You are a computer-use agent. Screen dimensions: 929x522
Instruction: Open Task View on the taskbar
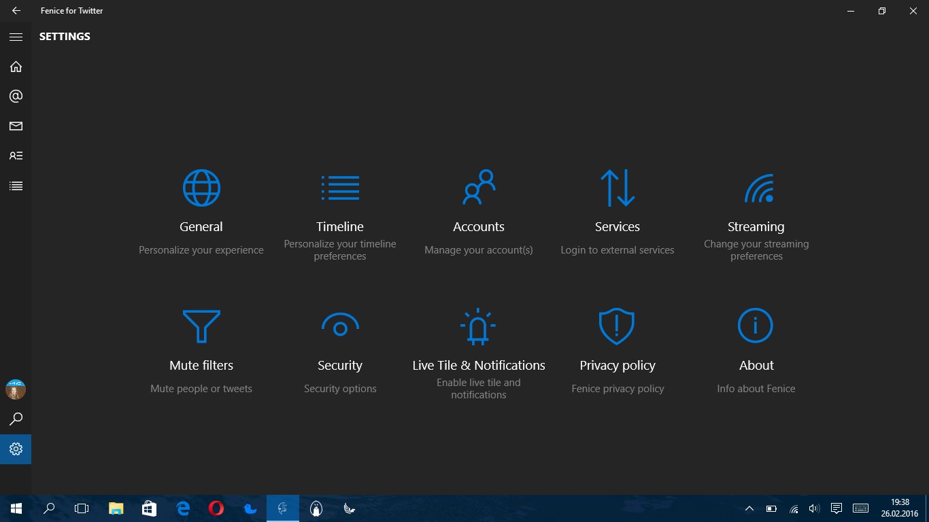[82, 508]
